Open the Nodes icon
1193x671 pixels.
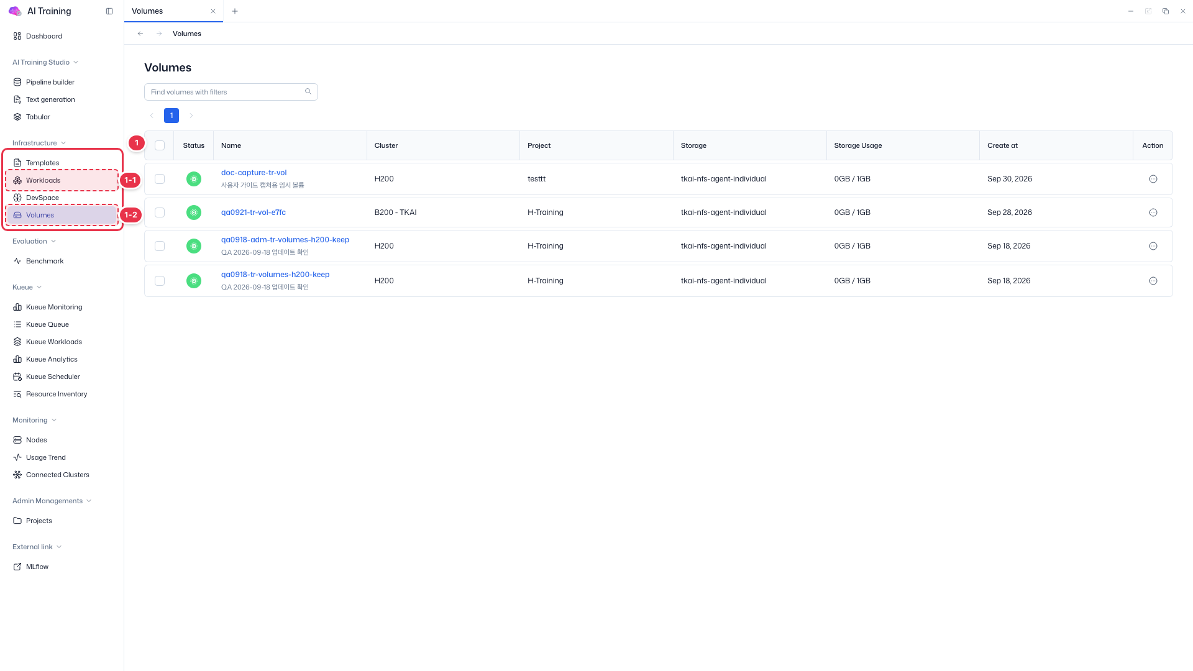coord(17,440)
